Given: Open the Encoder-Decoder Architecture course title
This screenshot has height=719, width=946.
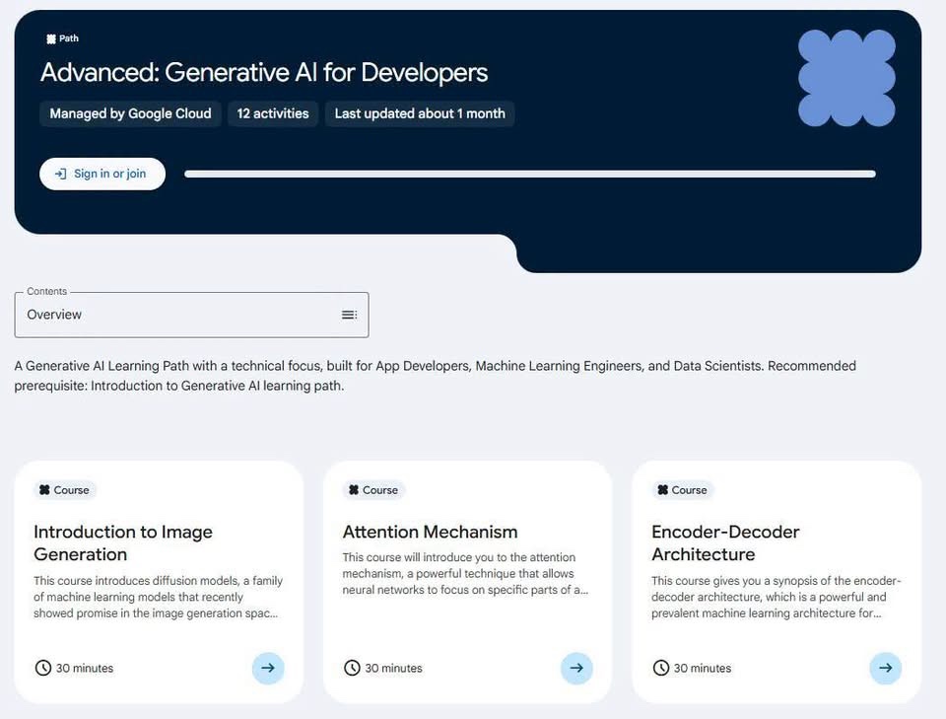Looking at the screenshot, I should (x=725, y=542).
